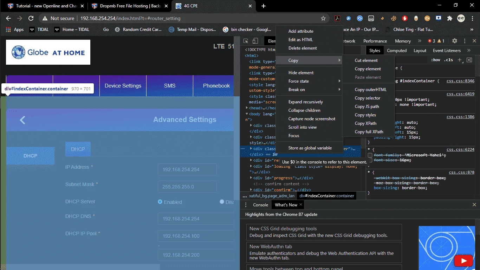This screenshot has height=270, width=480.
Task: Go back using the browser back arrow
Action: pos(8,18)
